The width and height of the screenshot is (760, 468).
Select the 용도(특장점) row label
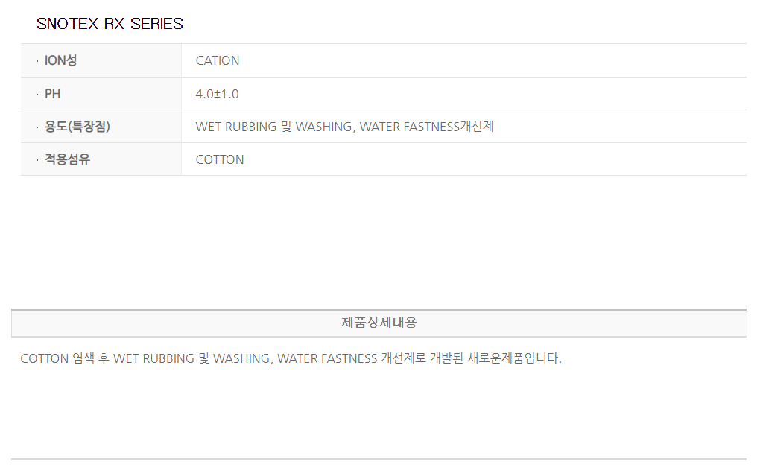[x=77, y=127]
